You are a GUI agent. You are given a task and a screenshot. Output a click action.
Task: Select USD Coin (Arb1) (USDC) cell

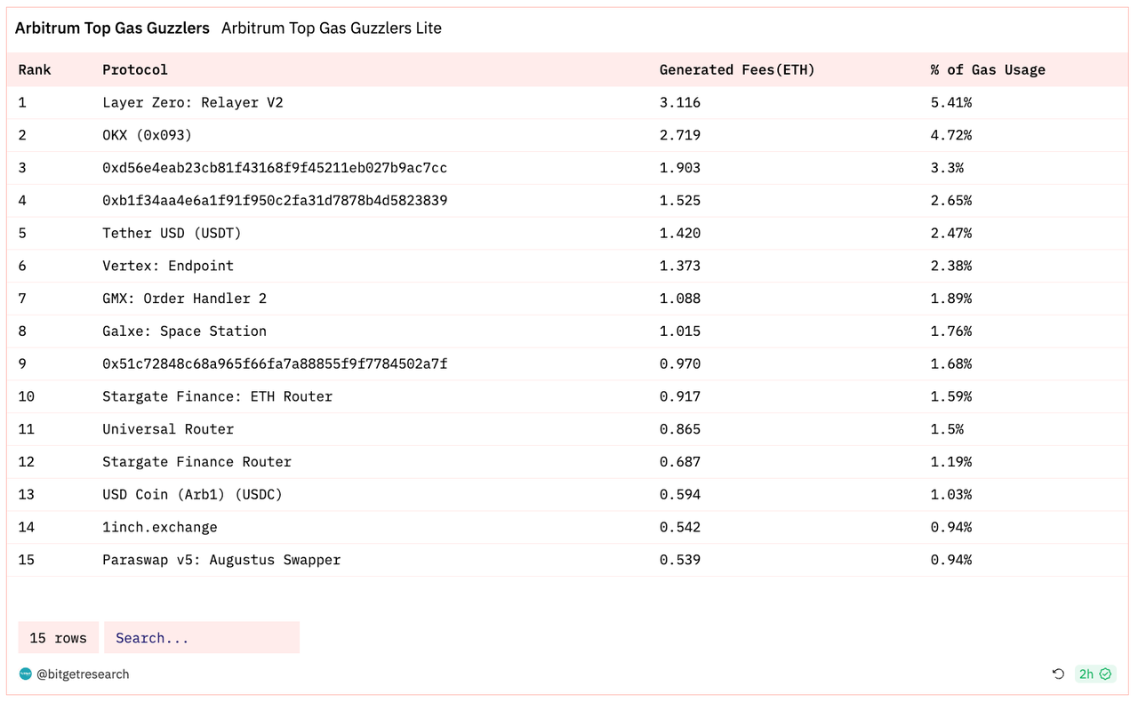pyautogui.click(x=192, y=494)
